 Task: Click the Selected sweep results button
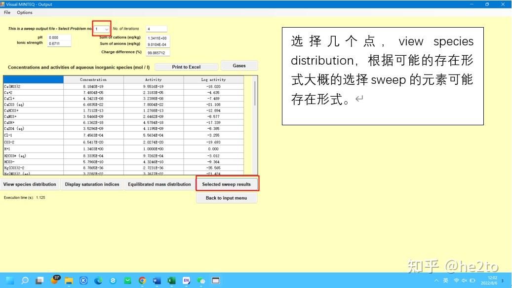pyautogui.click(x=227, y=183)
